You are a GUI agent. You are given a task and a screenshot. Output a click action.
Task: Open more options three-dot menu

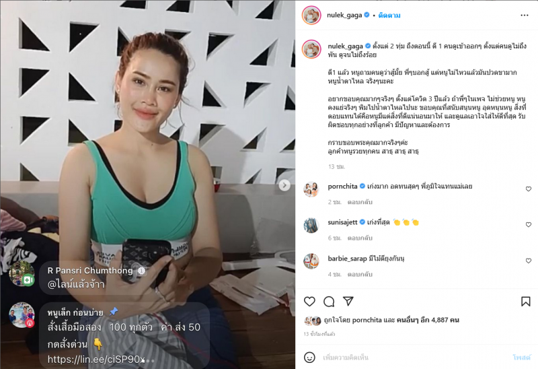[525, 15]
